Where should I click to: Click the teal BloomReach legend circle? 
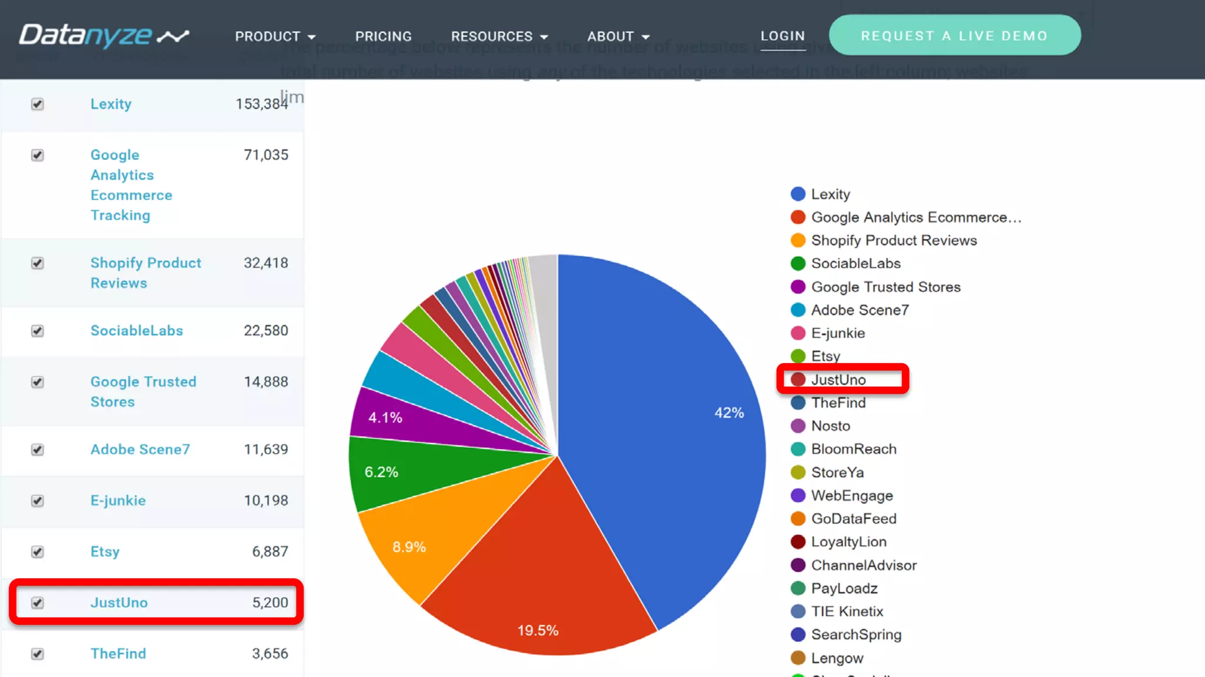coord(798,449)
